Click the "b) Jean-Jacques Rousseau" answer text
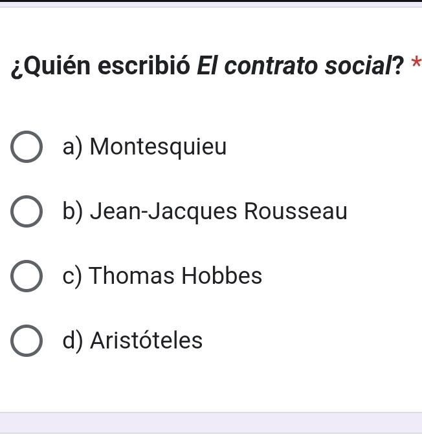 pos(205,211)
